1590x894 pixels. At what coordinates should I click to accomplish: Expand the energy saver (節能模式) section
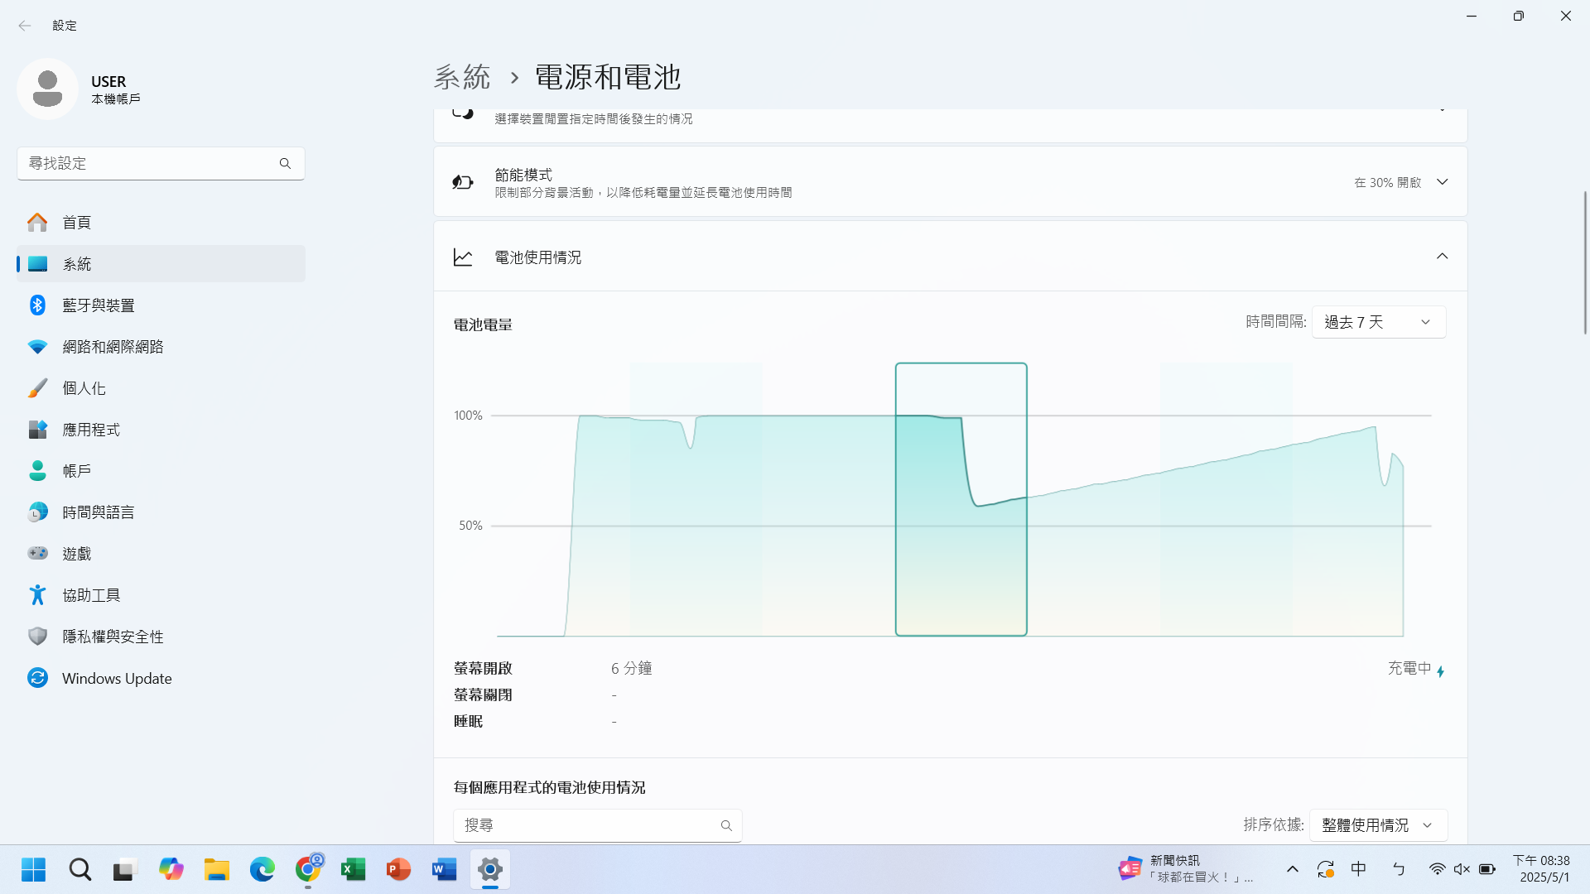click(1442, 182)
